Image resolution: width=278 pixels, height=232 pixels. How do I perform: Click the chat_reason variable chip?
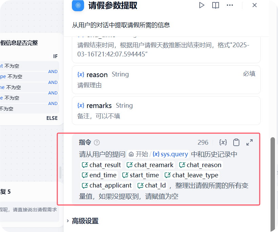coord(200,165)
